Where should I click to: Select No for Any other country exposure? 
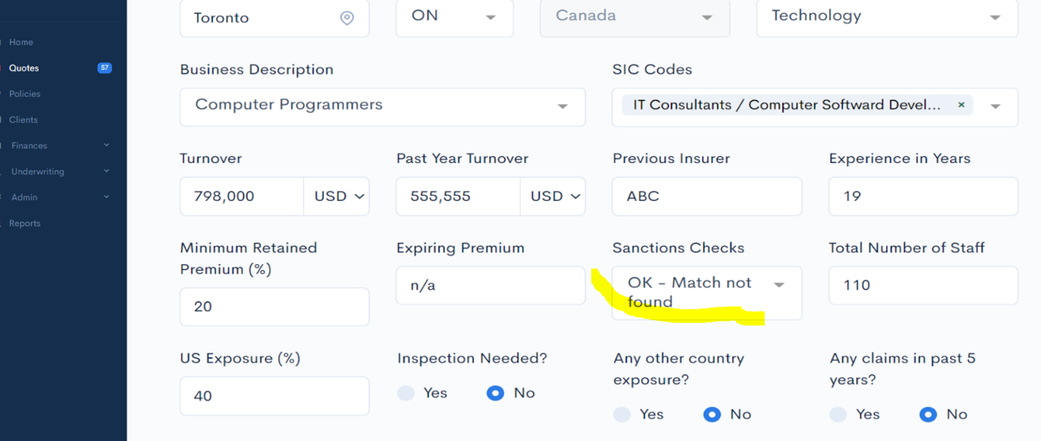[712, 414]
